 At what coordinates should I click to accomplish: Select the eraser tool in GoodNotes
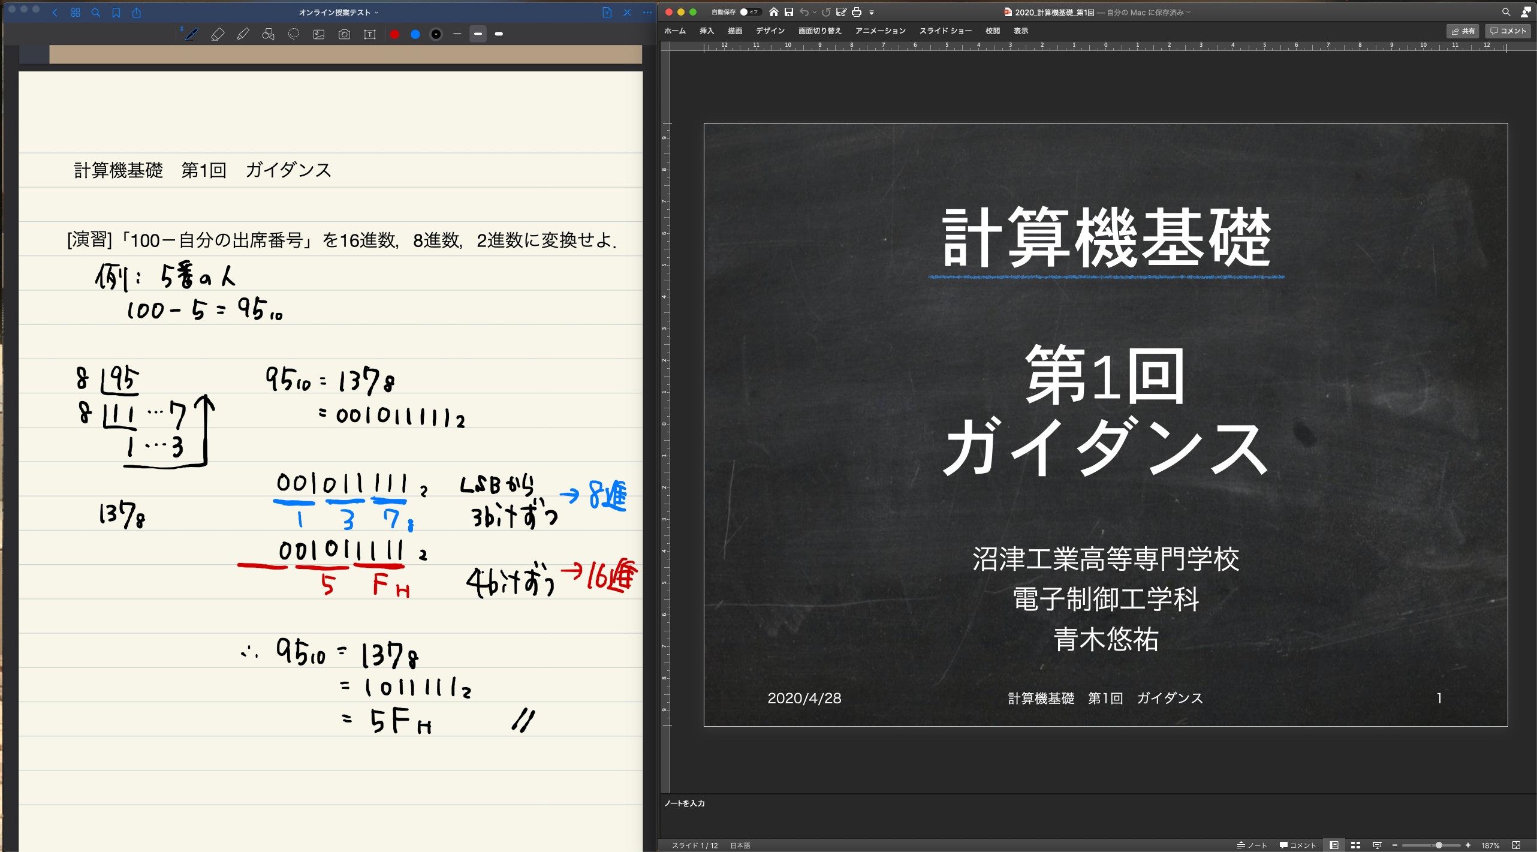point(218,34)
